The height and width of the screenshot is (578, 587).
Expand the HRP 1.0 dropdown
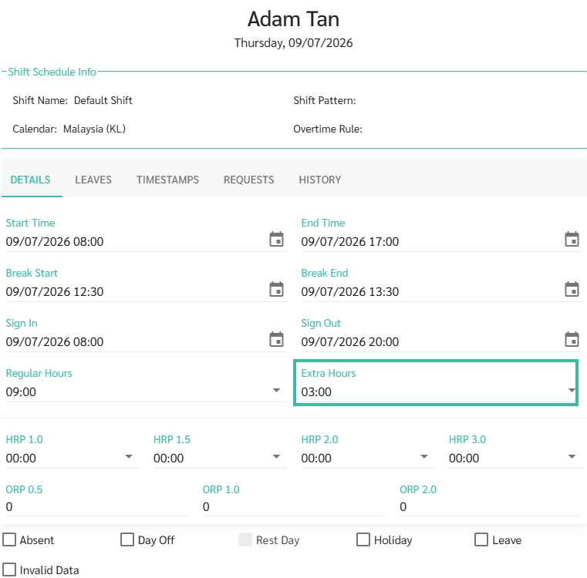point(128,456)
